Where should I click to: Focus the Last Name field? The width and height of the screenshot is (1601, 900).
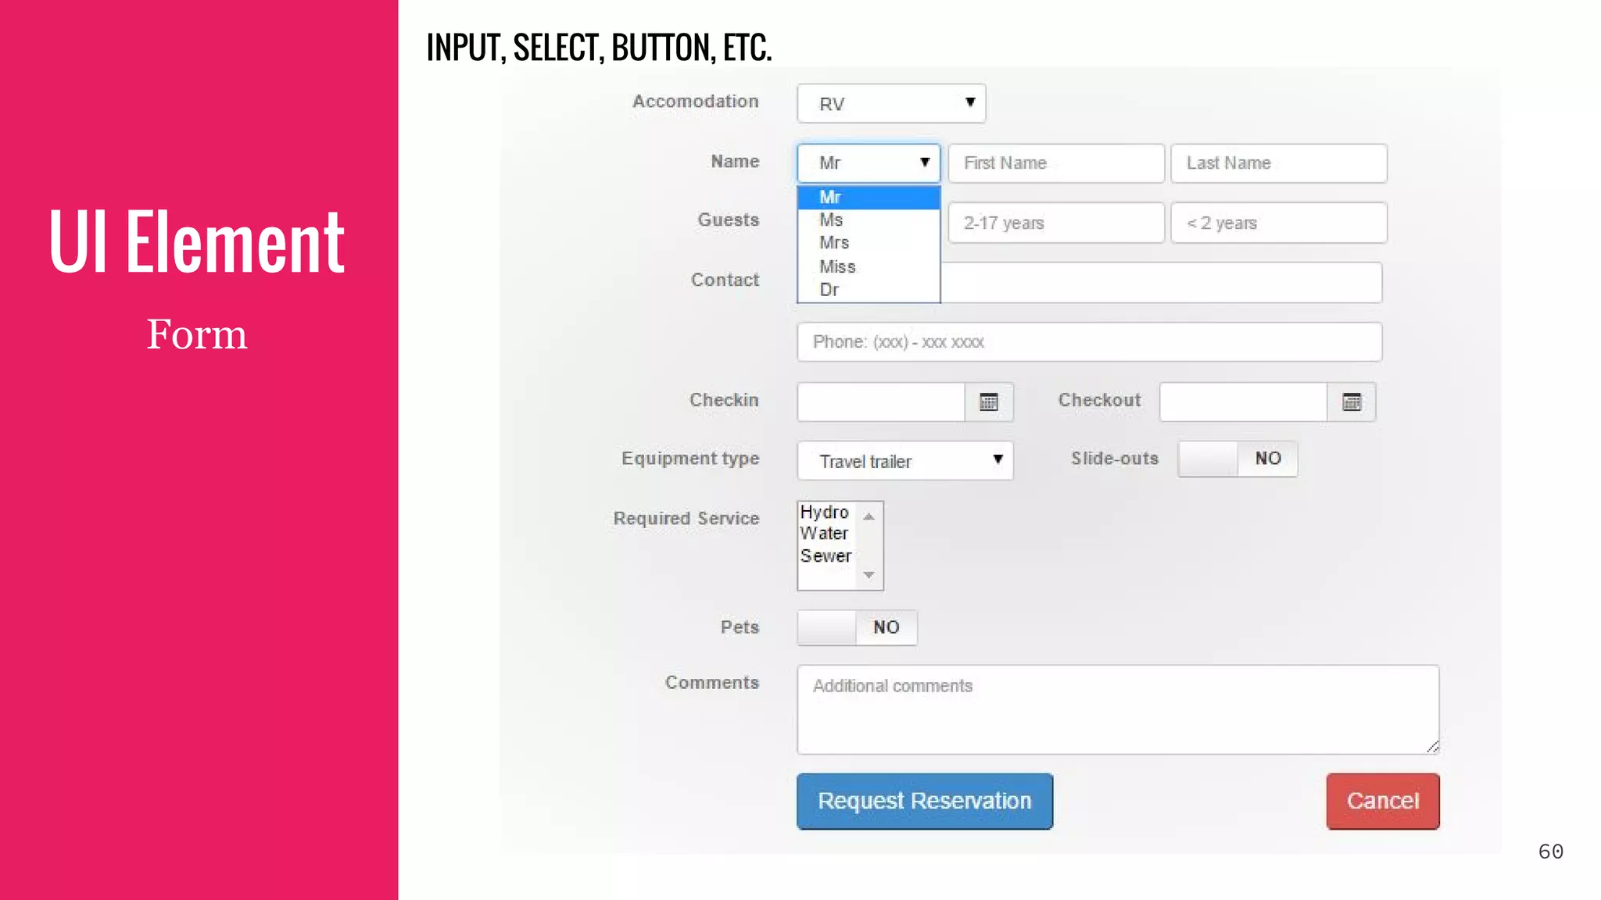[1279, 163]
